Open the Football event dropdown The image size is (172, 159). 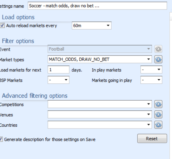[100, 49]
